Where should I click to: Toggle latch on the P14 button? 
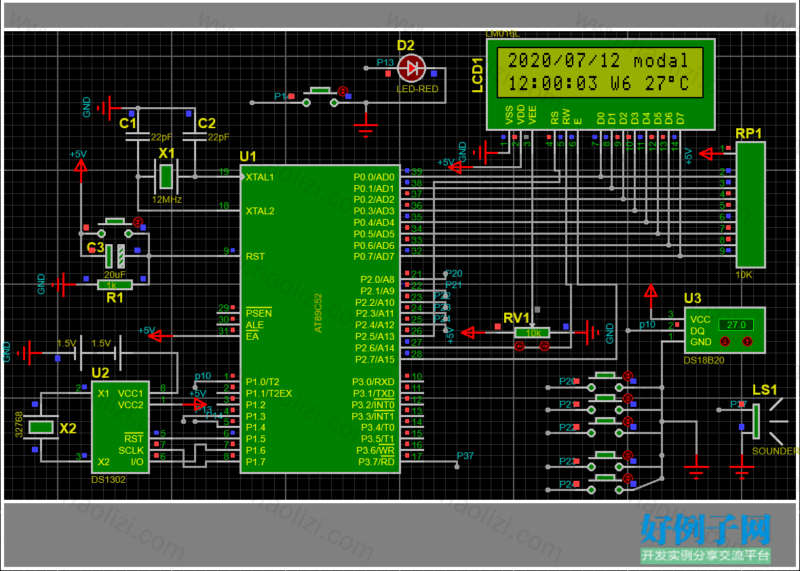pyautogui.click(x=343, y=91)
